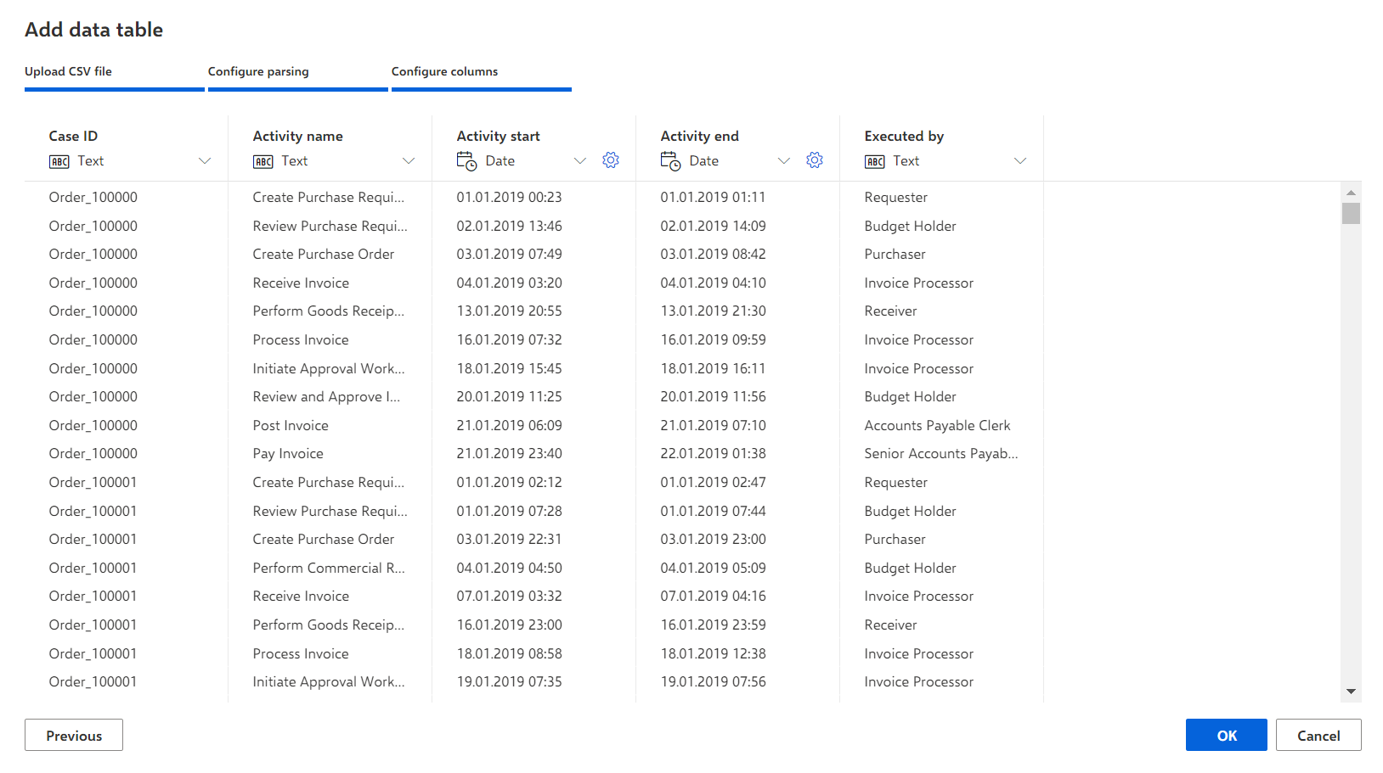The height and width of the screenshot is (773, 1383).
Task: Click the 'Perform Commercial R...' activity cell
Action: (x=329, y=568)
